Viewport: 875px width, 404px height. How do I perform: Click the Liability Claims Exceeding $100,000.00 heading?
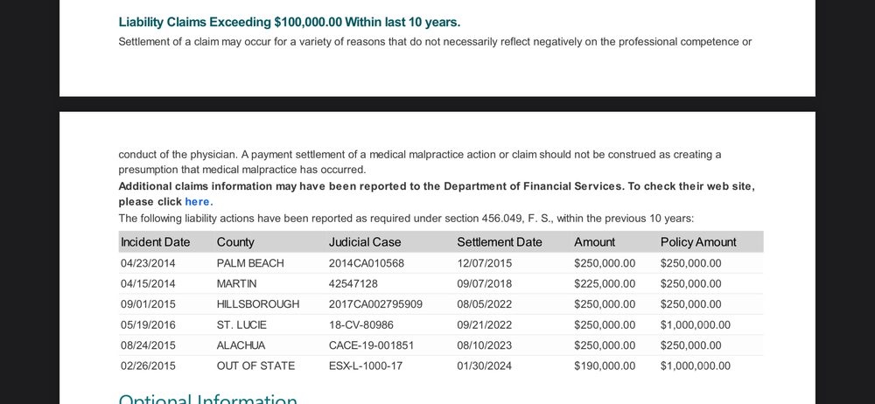coord(289,22)
